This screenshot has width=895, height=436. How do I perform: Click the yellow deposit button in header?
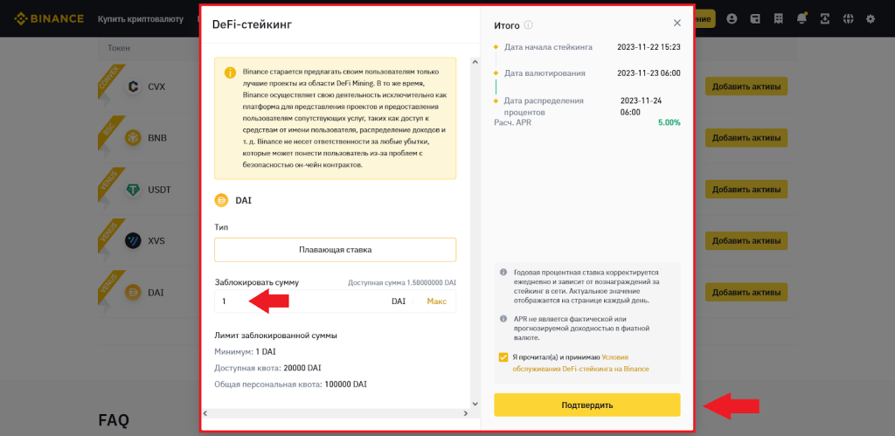[704, 18]
